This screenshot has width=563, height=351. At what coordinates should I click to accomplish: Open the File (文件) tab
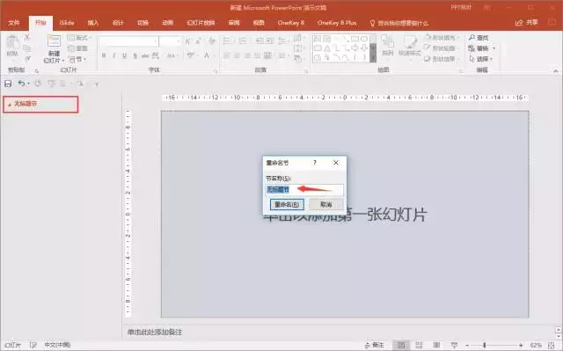[14, 23]
